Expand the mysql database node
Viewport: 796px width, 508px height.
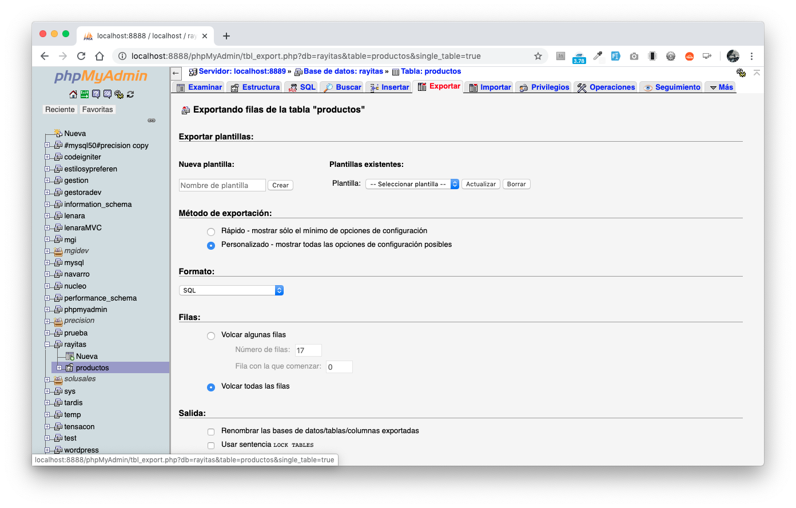point(47,263)
